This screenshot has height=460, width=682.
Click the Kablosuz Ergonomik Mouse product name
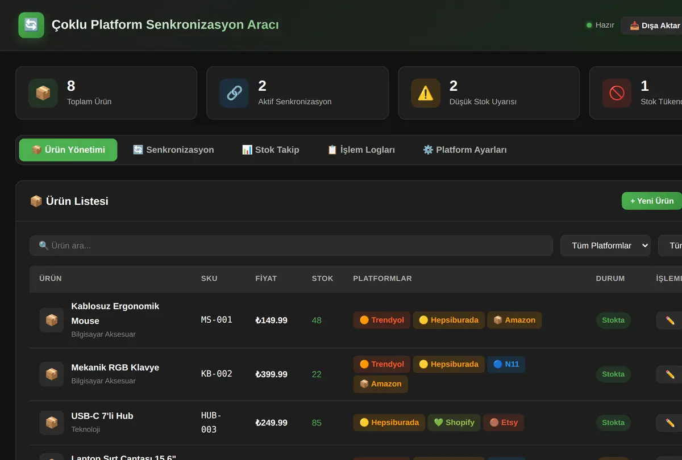[115, 313]
